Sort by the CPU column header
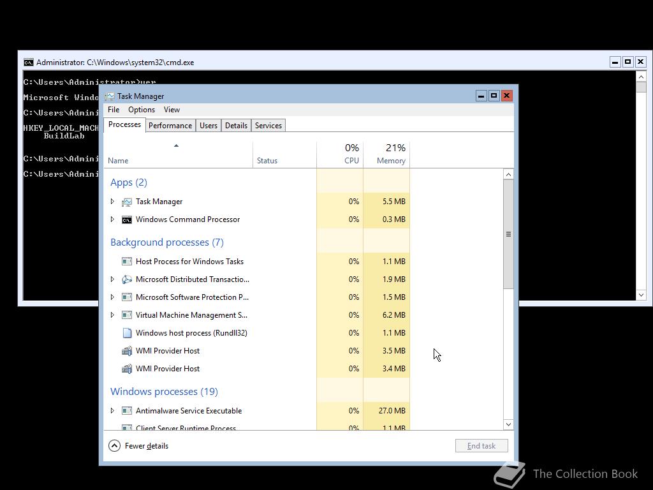This screenshot has width=653, height=490. [341, 155]
